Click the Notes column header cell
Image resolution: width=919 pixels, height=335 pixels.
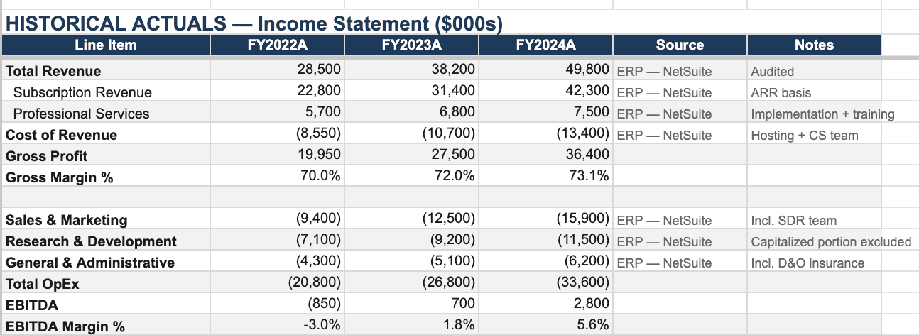tap(814, 45)
